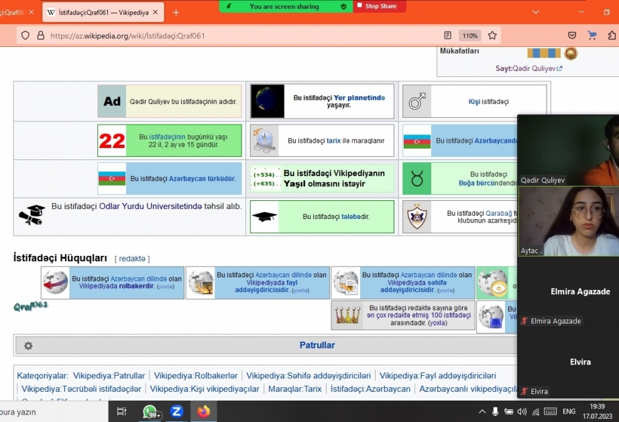Open the Vikipediya:Fayl addəyişdiriciləri category
The image size is (619, 422).
pos(437,376)
